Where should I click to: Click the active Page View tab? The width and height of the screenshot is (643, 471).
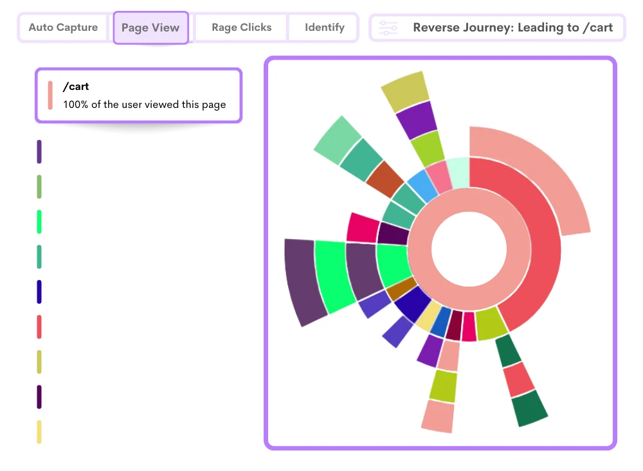150,28
